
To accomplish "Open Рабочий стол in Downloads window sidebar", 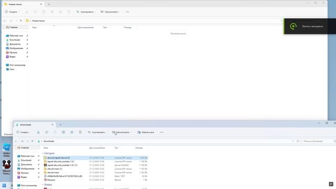I will 28,156.
